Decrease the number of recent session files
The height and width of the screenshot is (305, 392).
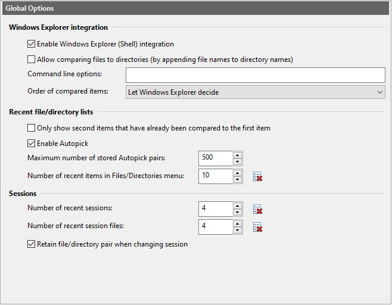pyautogui.click(x=237, y=231)
